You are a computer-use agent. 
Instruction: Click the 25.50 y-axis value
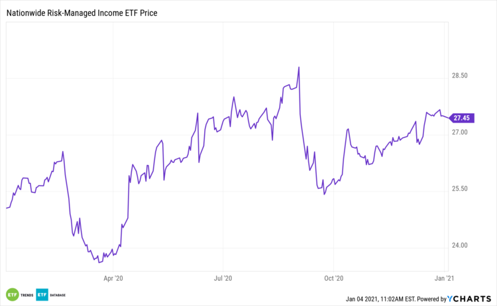pyautogui.click(x=459, y=189)
